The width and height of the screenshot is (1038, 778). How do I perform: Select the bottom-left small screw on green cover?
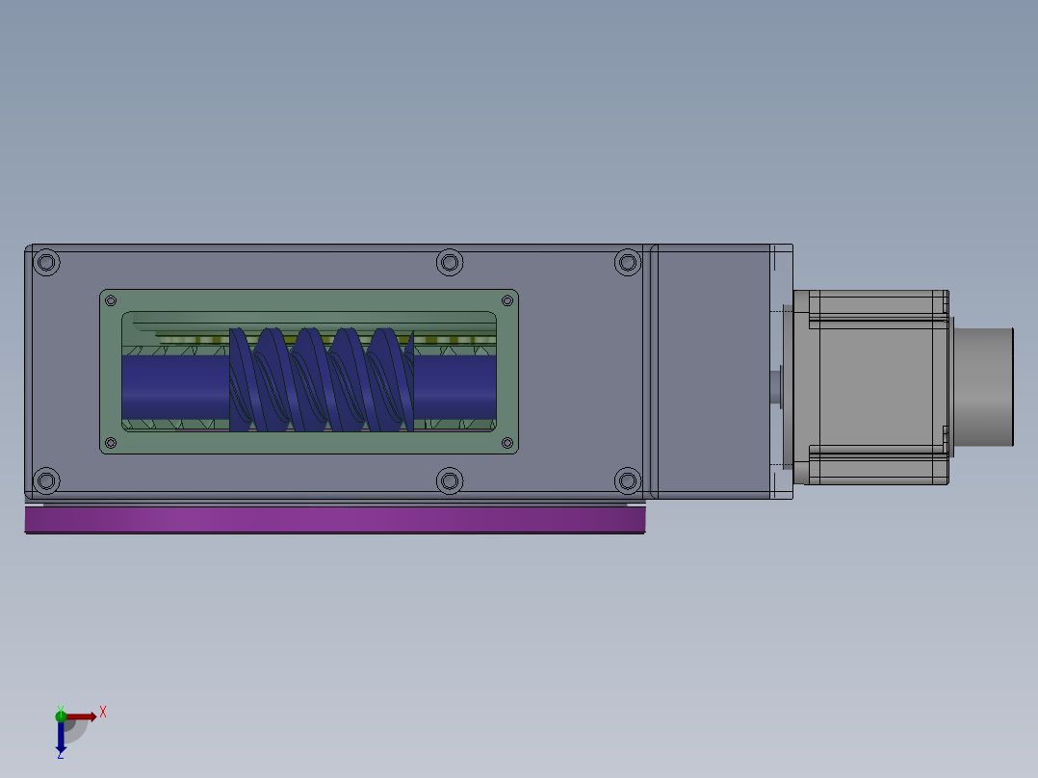click(111, 442)
